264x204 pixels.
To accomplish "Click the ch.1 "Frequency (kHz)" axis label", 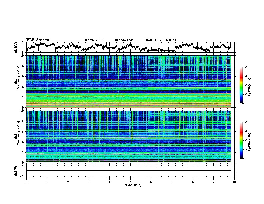I will click(x=18, y=77).
